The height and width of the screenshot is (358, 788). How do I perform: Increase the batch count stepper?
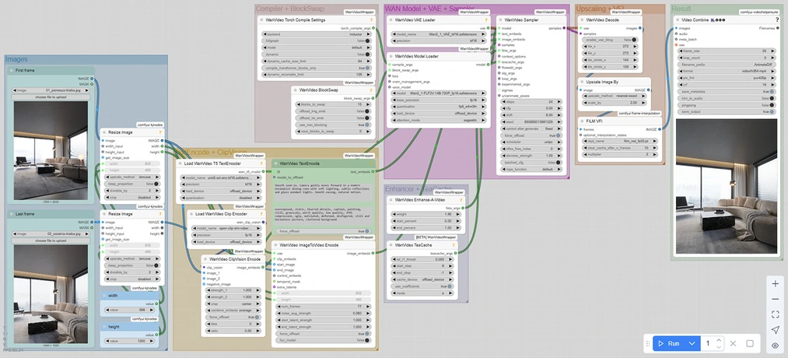[x=720, y=339]
